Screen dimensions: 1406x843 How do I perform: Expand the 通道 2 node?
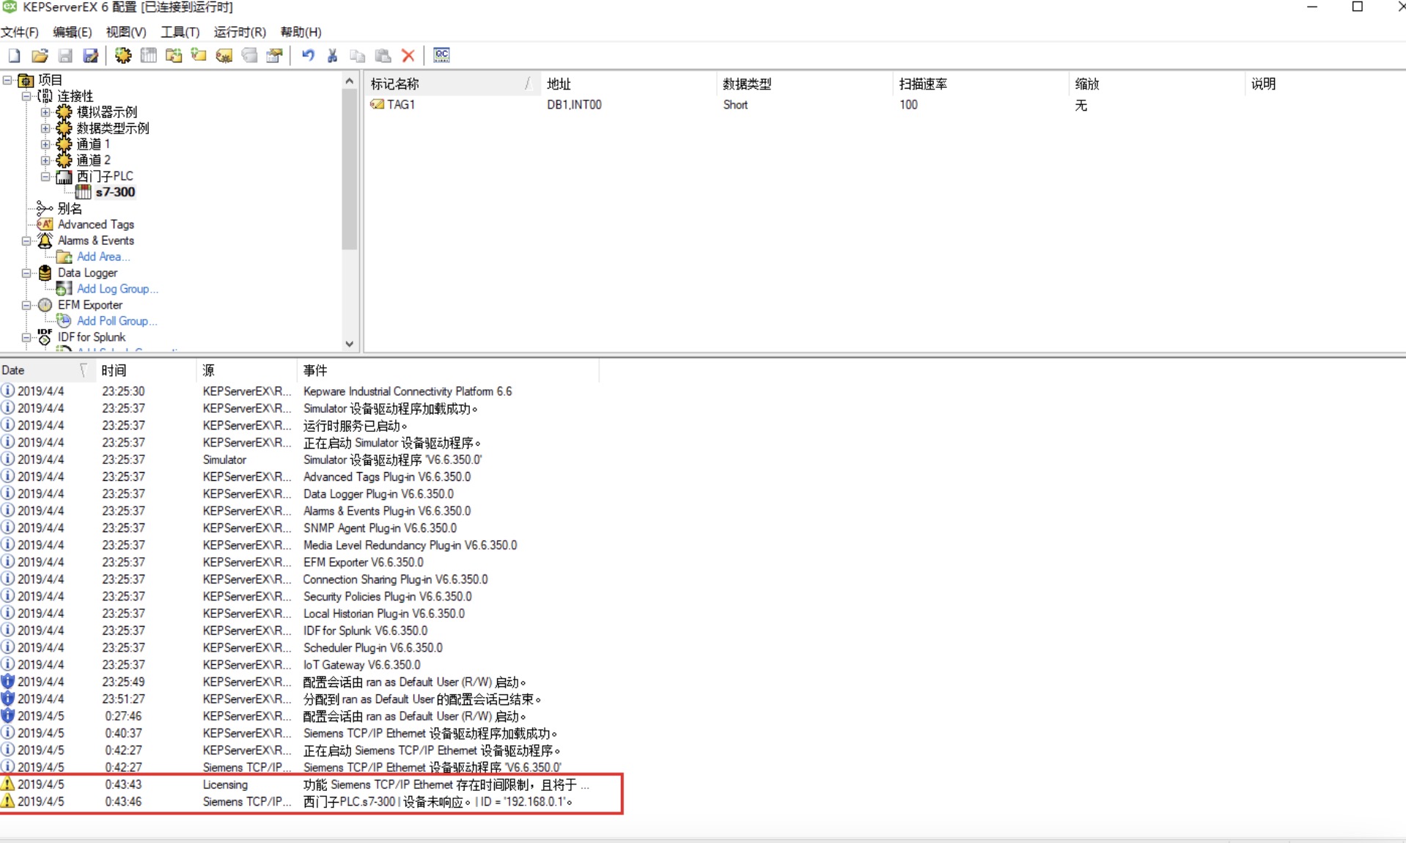(45, 161)
